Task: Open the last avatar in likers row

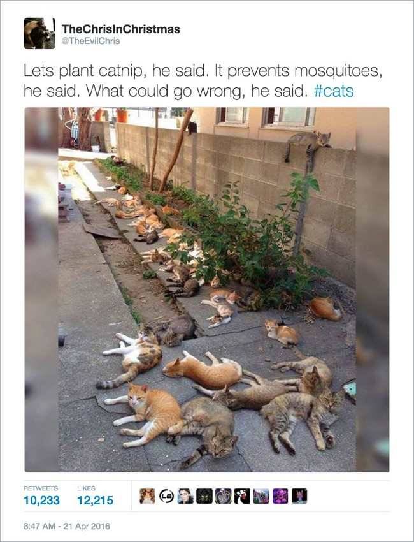Action: click(299, 496)
